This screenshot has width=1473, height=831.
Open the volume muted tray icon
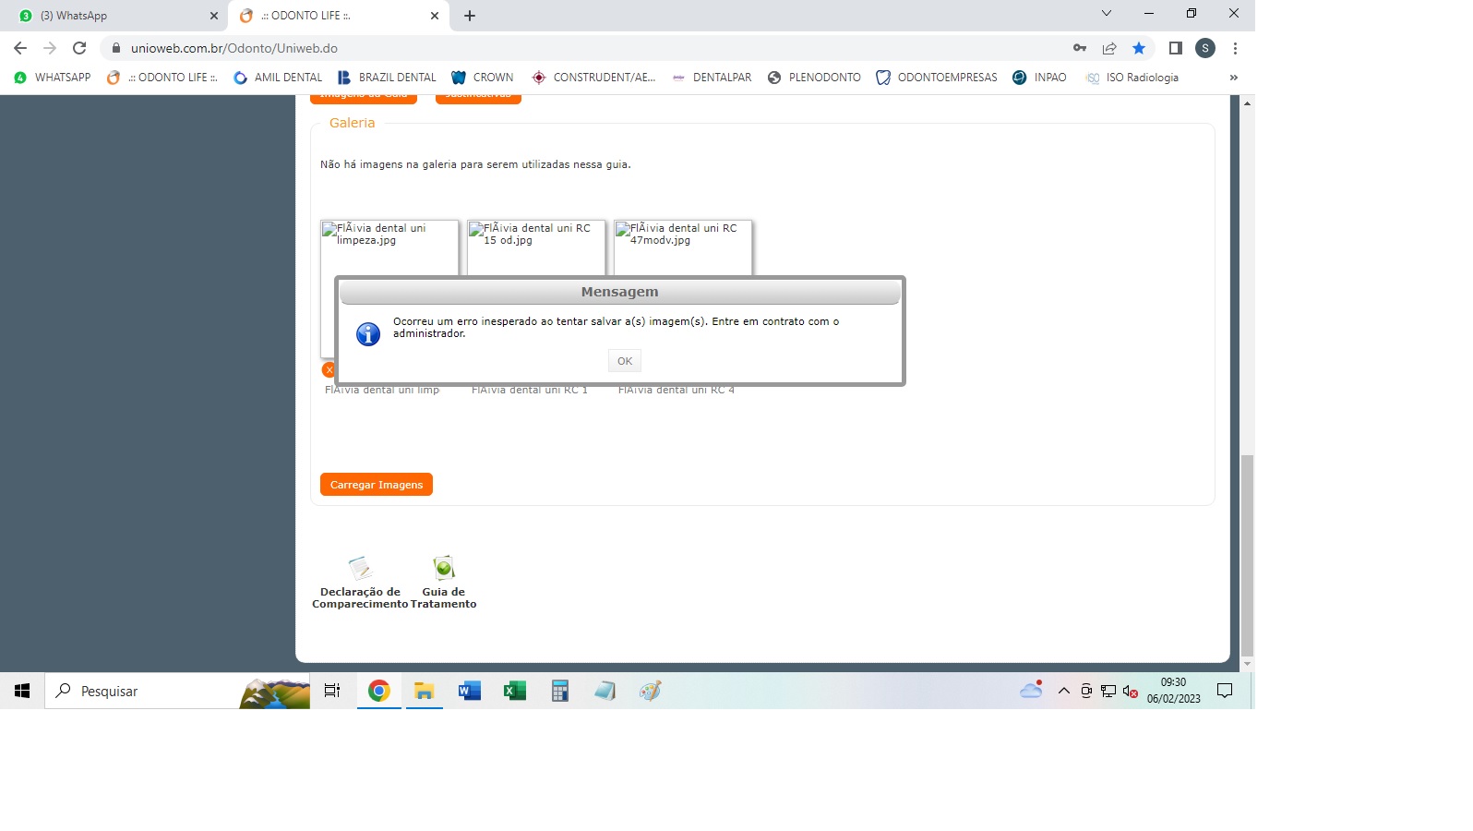(x=1131, y=691)
